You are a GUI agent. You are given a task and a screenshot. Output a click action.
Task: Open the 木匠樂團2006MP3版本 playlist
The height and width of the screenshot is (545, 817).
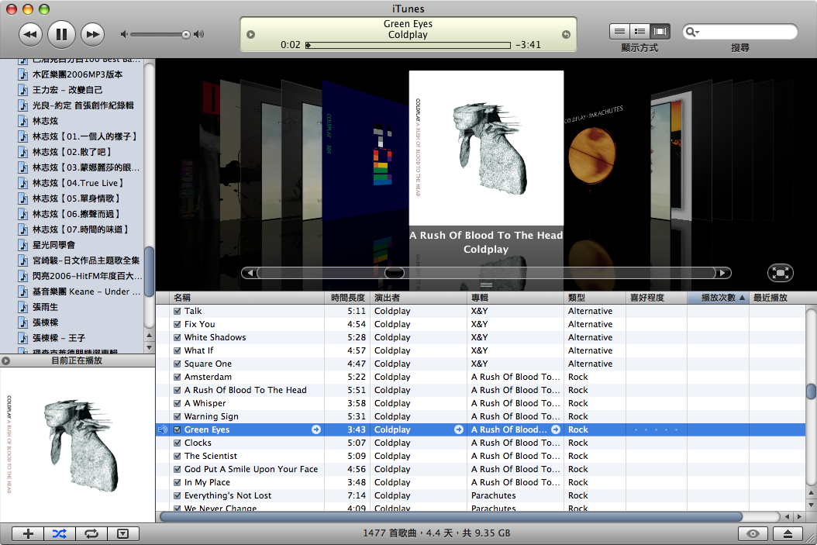[x=78, y=74]
